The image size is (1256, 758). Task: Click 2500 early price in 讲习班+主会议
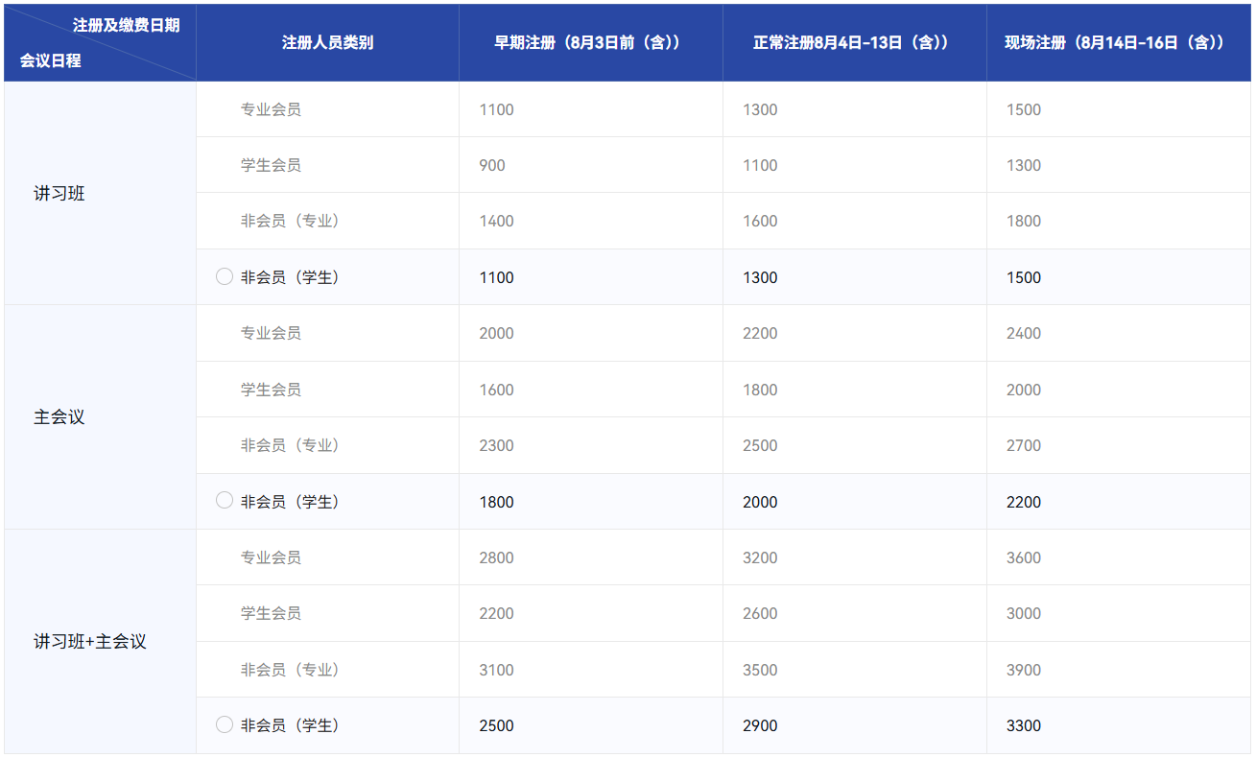(496, 725)
